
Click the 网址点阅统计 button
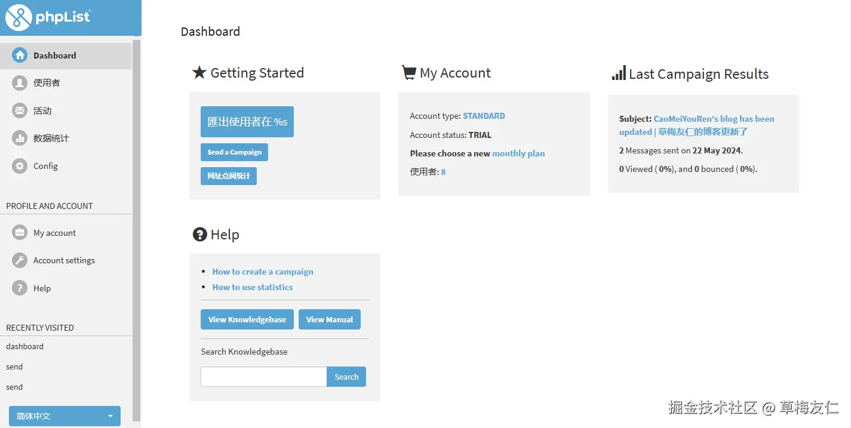point(228,176)
